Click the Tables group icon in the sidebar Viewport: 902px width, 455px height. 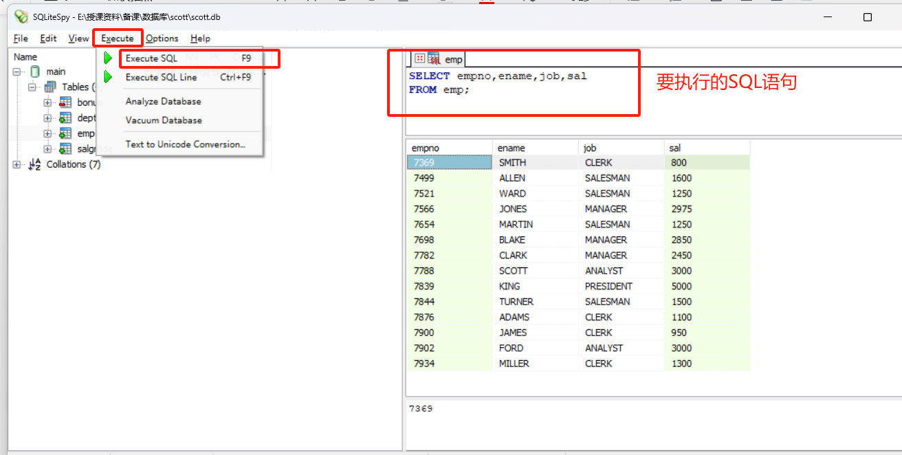tap(50, 87)
